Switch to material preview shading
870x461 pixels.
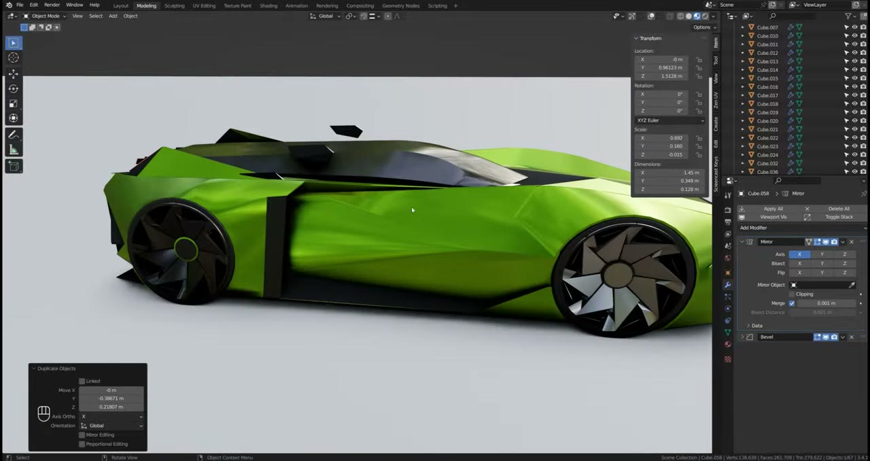point(697,16)
